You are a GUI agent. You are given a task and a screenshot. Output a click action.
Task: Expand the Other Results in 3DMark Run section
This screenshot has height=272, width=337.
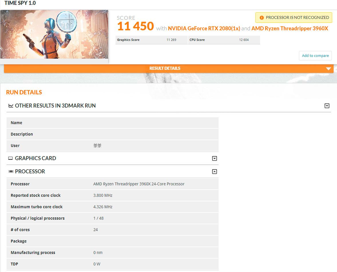pyautogui.click(x=327, y=106)
